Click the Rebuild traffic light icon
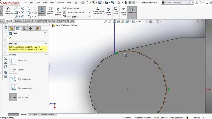This screenshot has height=119, width=212. click(126, 3)
